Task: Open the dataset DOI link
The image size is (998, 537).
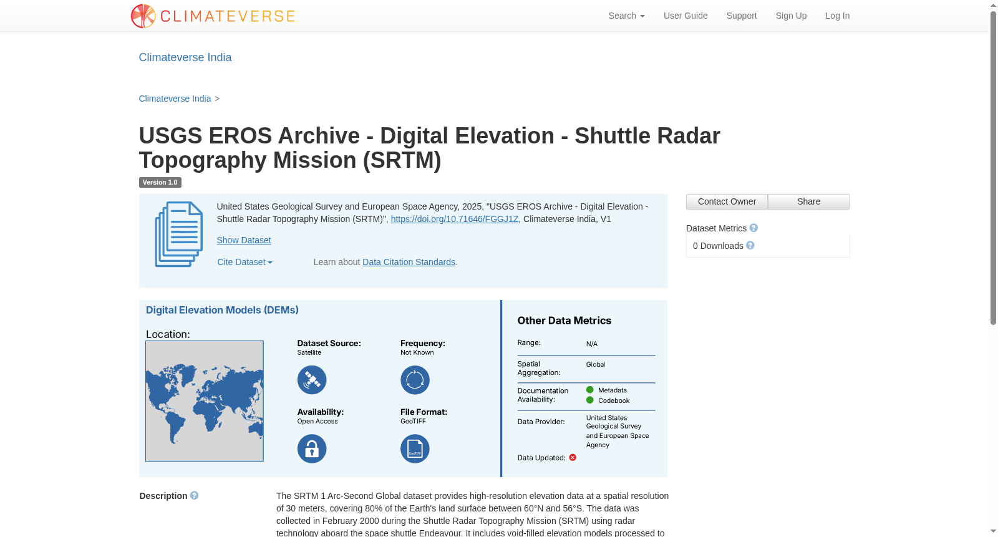Action: [455, 219]
